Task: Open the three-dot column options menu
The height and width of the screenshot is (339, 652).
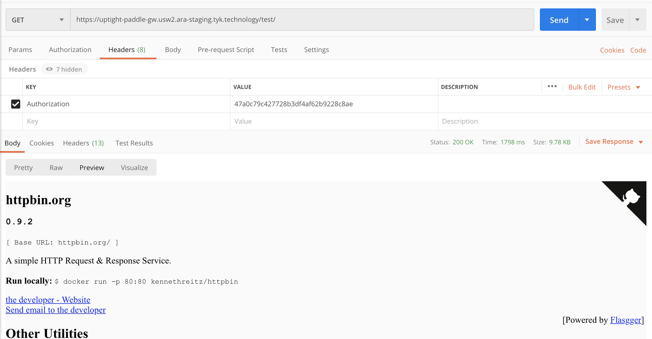Action: tap(552, 87)
